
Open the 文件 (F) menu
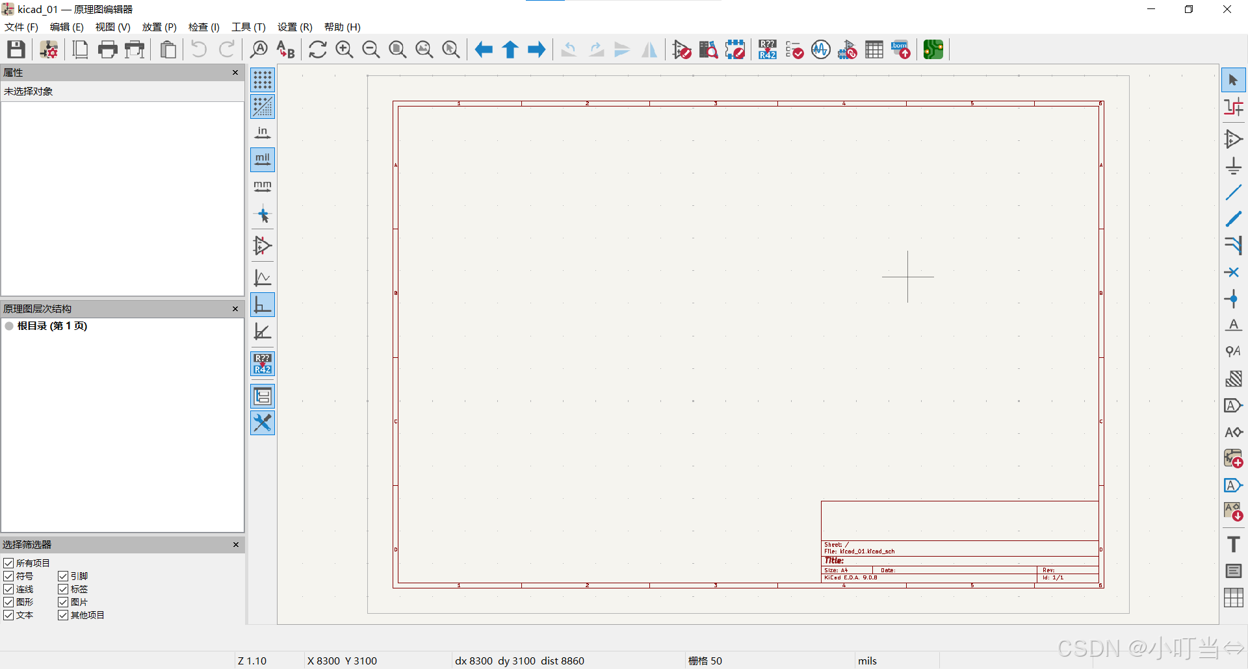tap(21, 27)
